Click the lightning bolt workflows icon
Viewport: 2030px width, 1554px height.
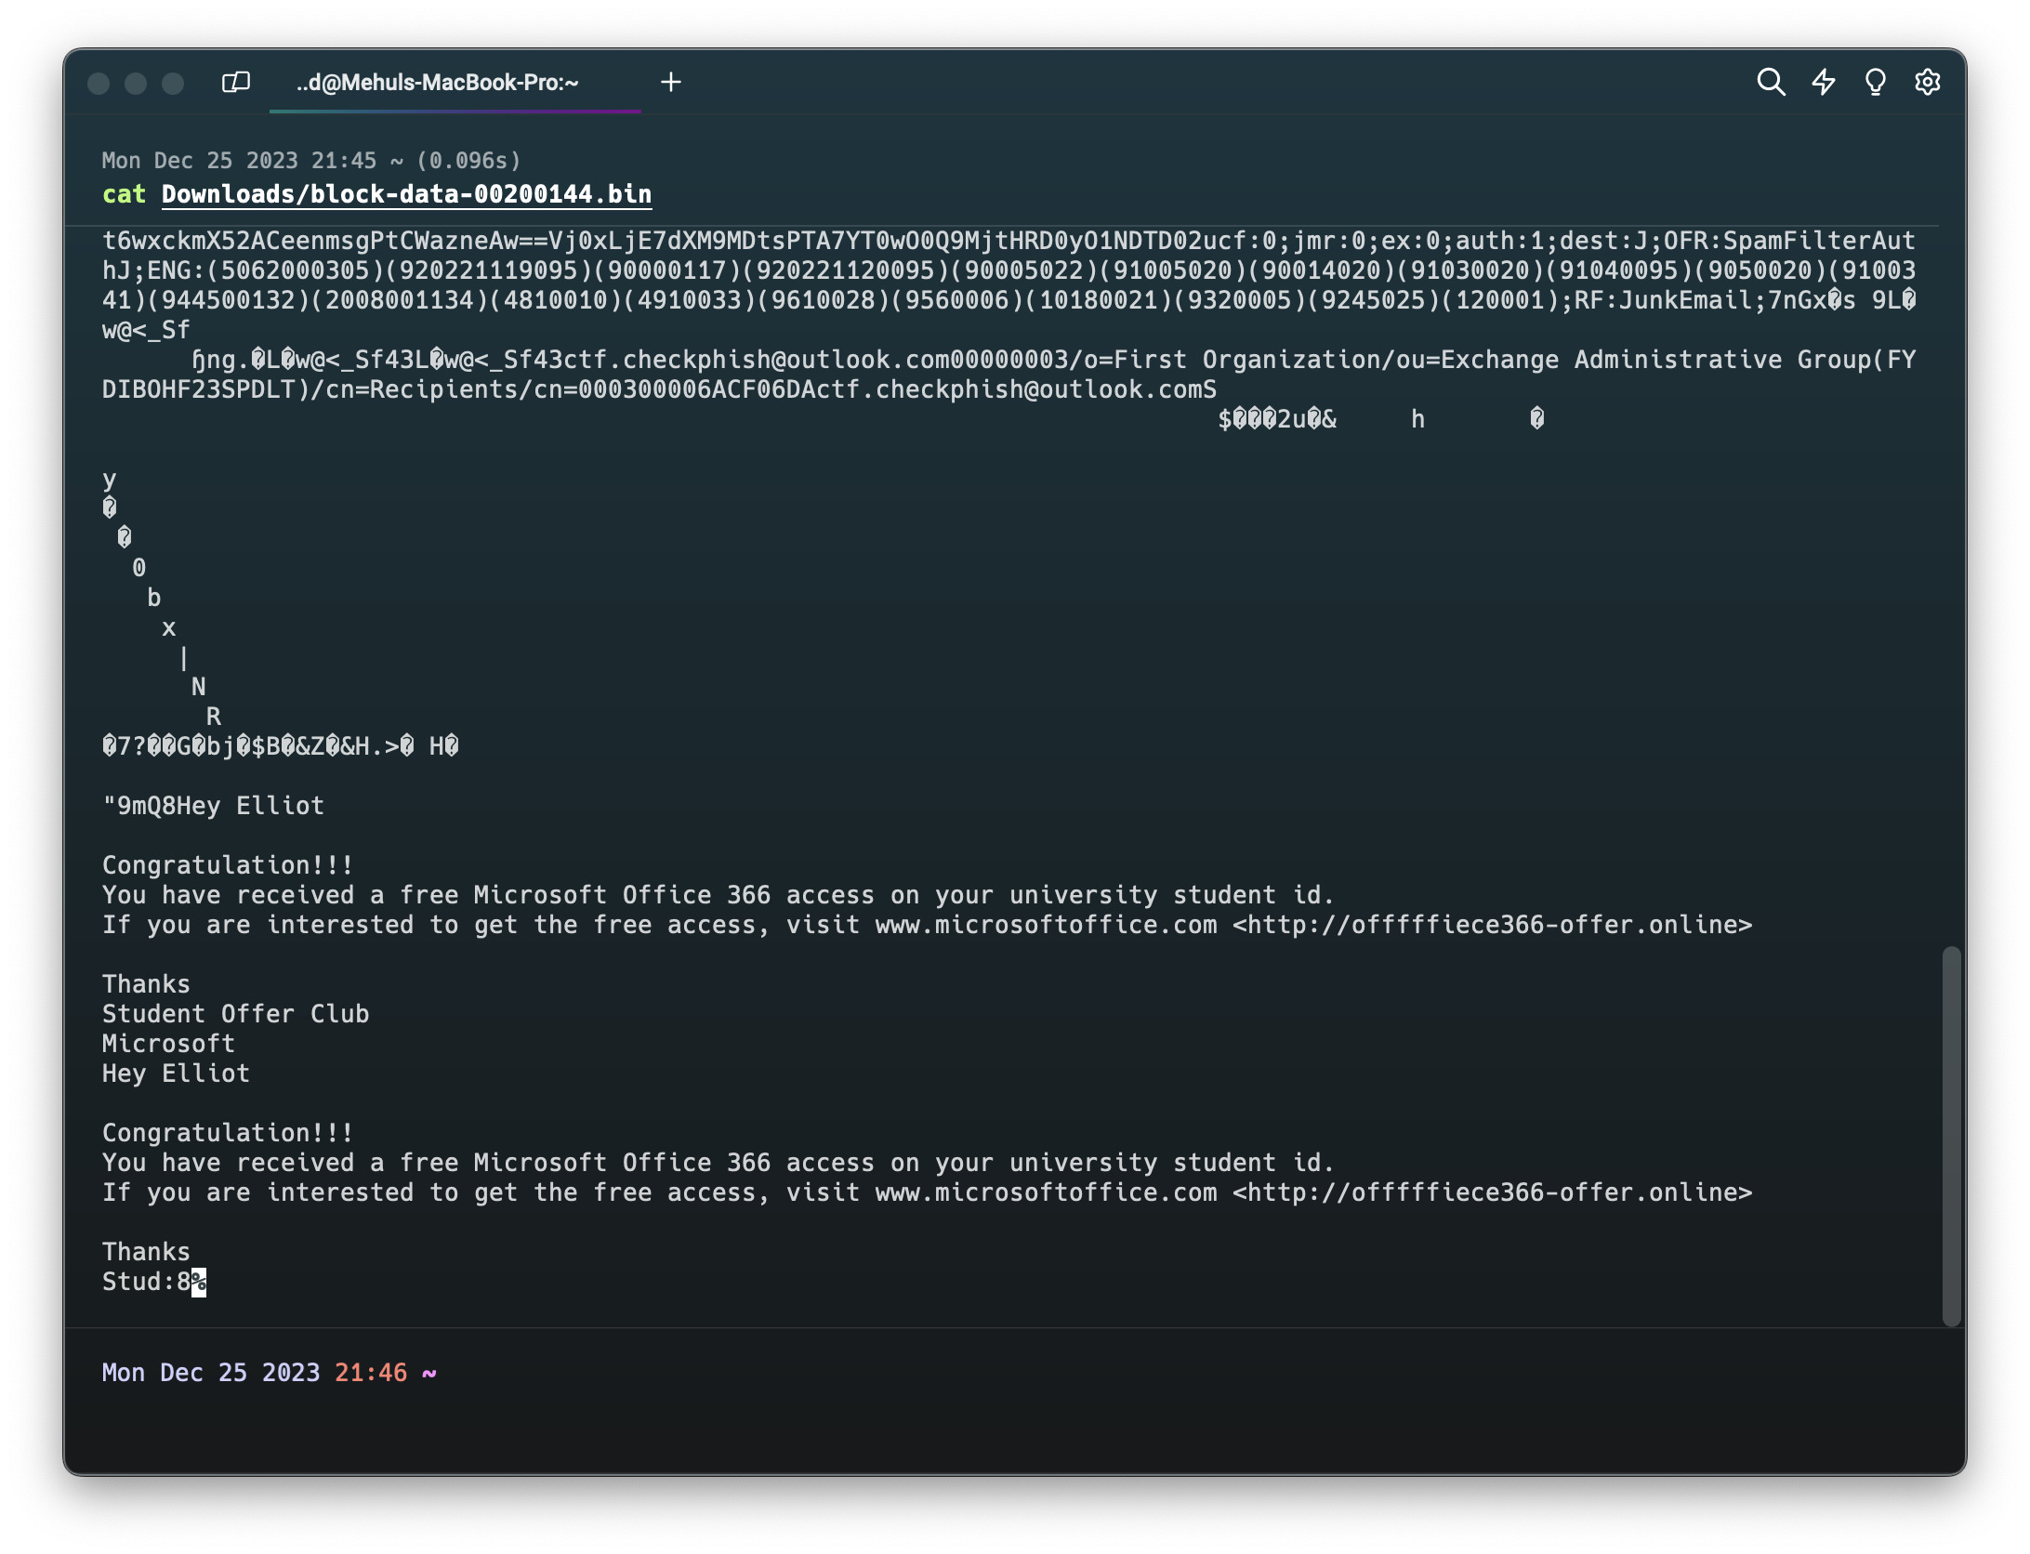click(1824, 83)
